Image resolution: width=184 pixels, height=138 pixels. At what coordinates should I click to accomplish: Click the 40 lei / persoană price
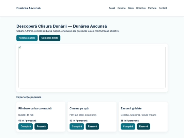coord(78,121)
